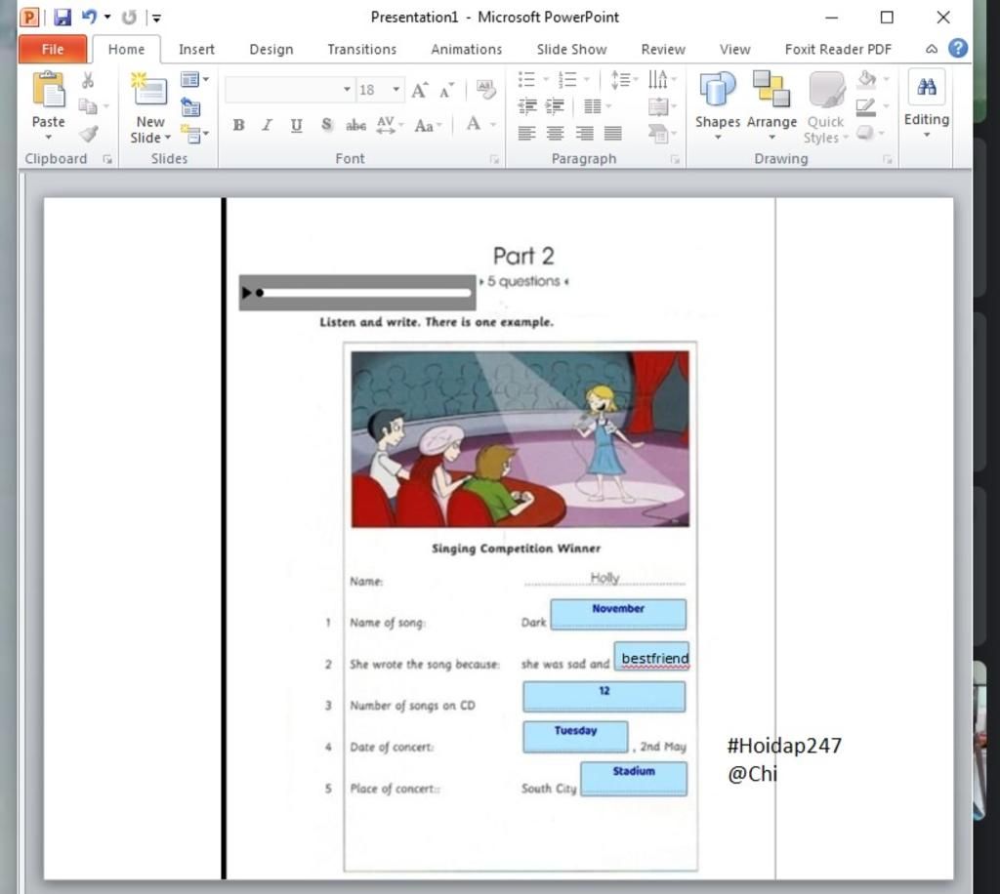Image resolution: width=1000 pixels, height=894 pixels.
Task: Open the Shapes gallery
Action: pos(718,105)
